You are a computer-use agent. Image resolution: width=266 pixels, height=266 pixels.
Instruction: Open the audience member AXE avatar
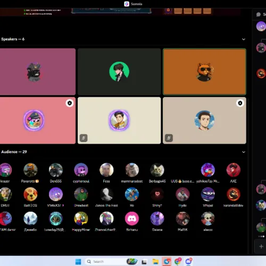[x=233, y=170]
